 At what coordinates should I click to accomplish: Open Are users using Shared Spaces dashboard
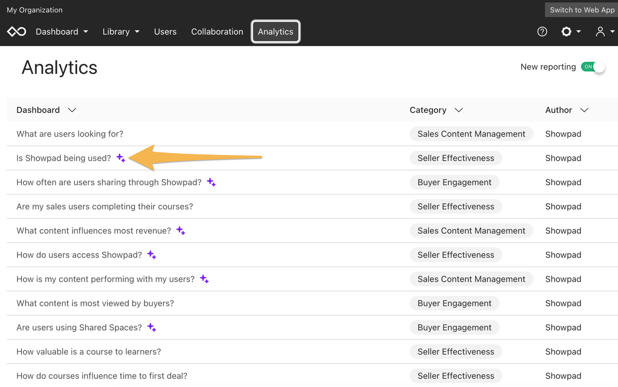click(x=79, y=327)
